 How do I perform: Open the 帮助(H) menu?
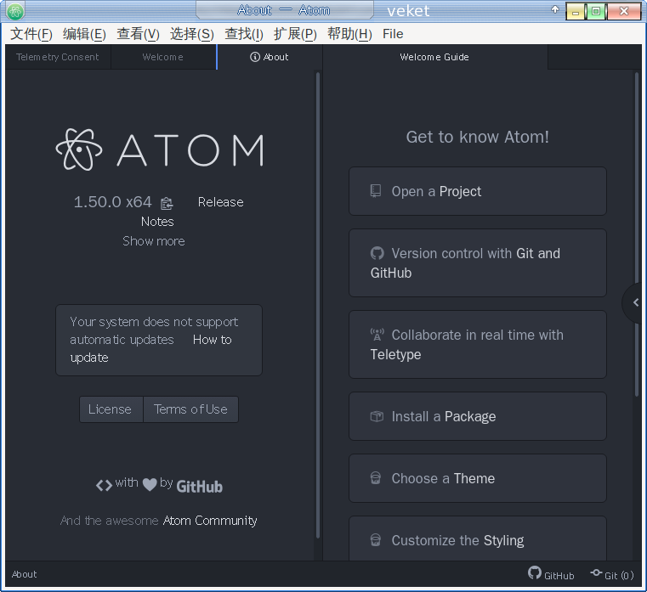(x=349, y=34)
